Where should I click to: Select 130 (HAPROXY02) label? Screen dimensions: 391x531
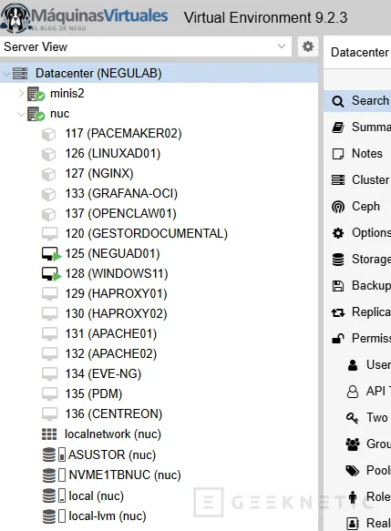117,313
